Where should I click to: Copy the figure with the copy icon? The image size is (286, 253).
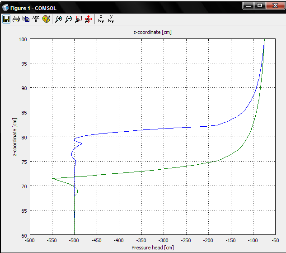click(26, 19)
